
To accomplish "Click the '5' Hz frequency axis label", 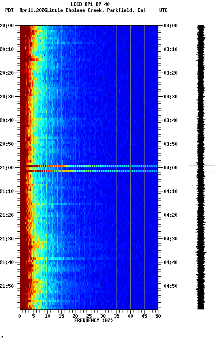I will point(34,316).
